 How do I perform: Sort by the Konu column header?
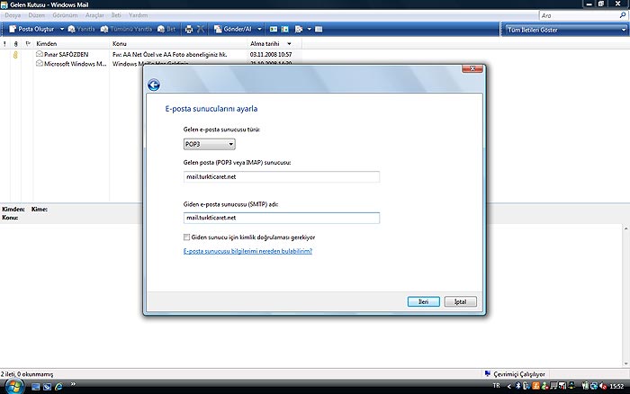pos(178,43)
